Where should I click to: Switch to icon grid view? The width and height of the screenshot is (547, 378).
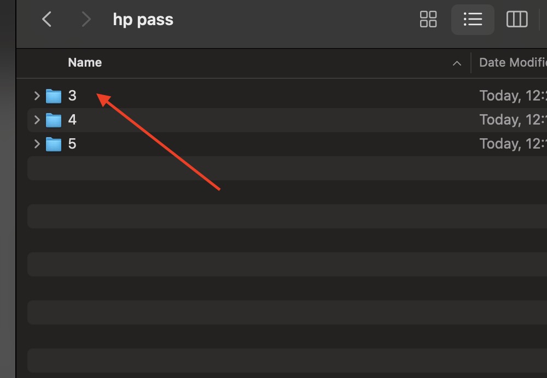coord(428,20)
